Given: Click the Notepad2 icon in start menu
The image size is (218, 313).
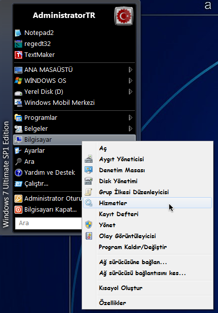Looking at the screenshot, I should [x=18, y=33].
